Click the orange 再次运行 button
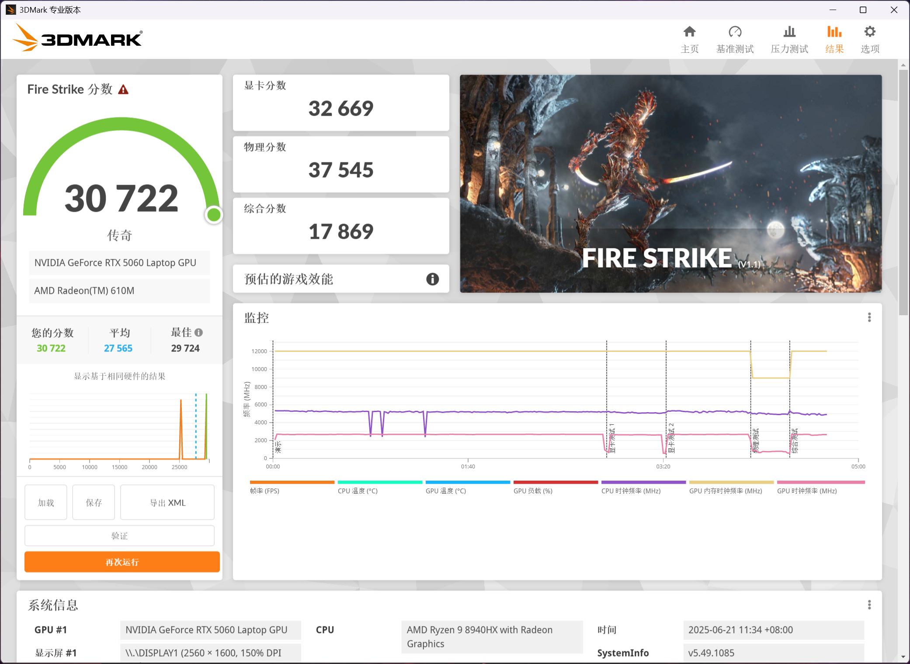910x664 pixels. pyautogui.click(x=122, y=562)
